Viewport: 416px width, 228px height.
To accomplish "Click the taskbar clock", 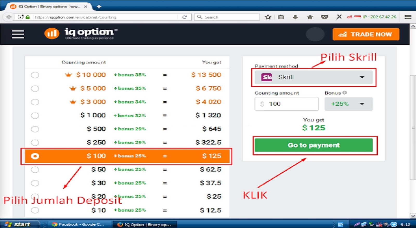I will click(x=405, y=224).
